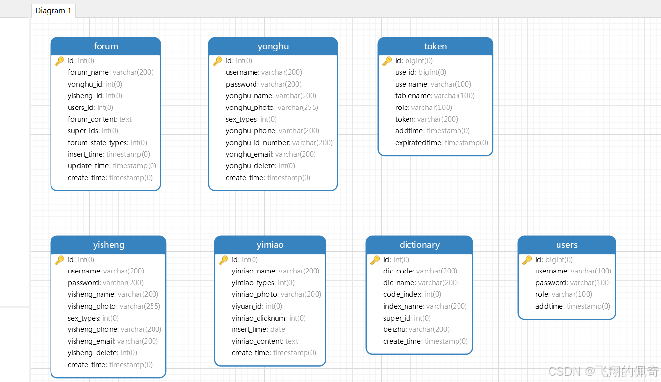661x382 pixels.
Task: Click yonghu_id field in forum table
Action: (95, 84)
